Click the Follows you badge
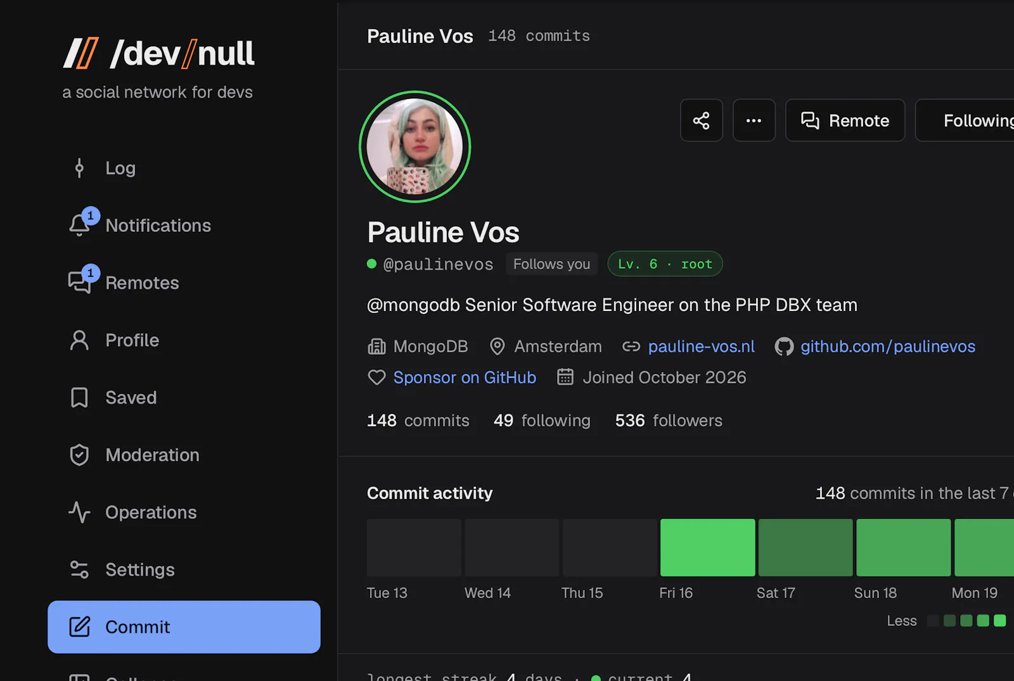 click(551, 264)
